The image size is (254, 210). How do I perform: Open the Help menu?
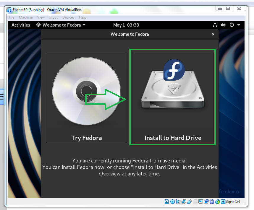point(82,17)
